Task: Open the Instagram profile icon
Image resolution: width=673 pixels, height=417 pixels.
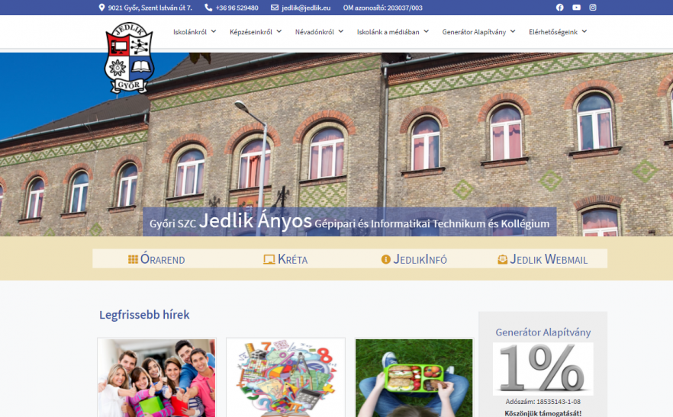Action: pos(593,8)
